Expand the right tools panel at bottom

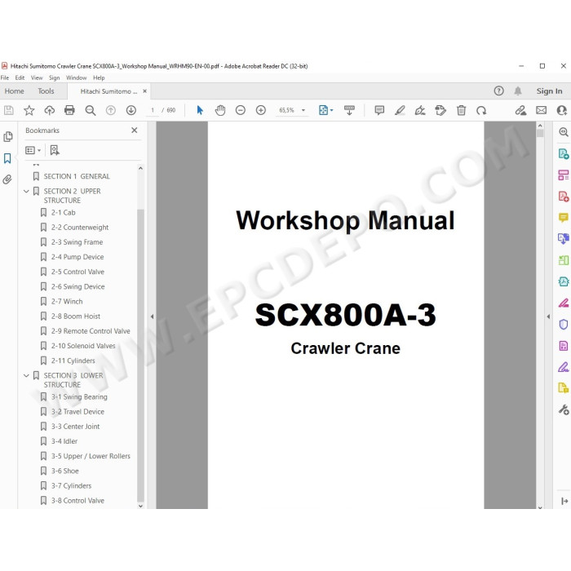[x=564, y=501]
